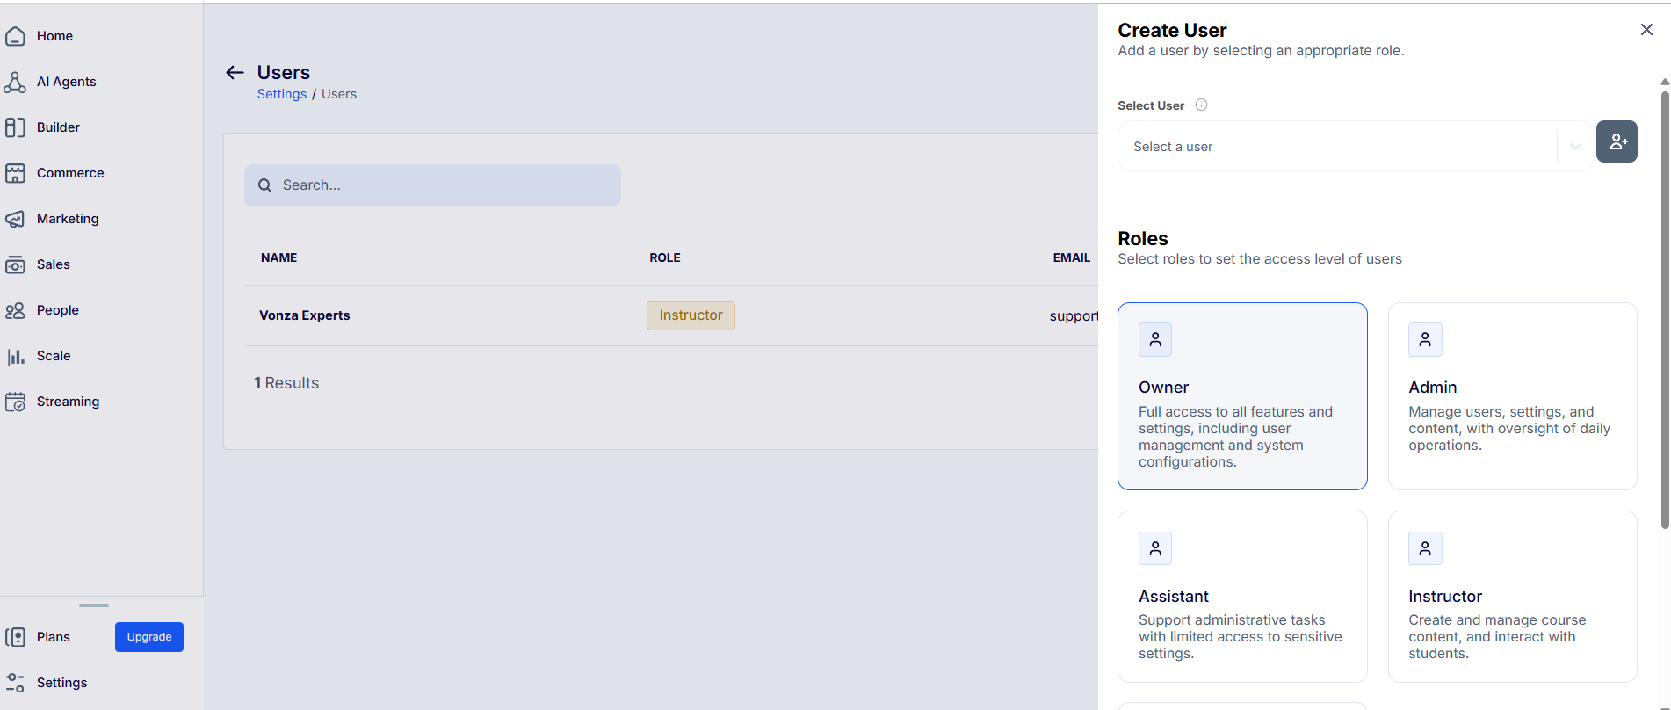1671x710 pixels.
Task: Open Sales menu item
Action: (53, 264)
